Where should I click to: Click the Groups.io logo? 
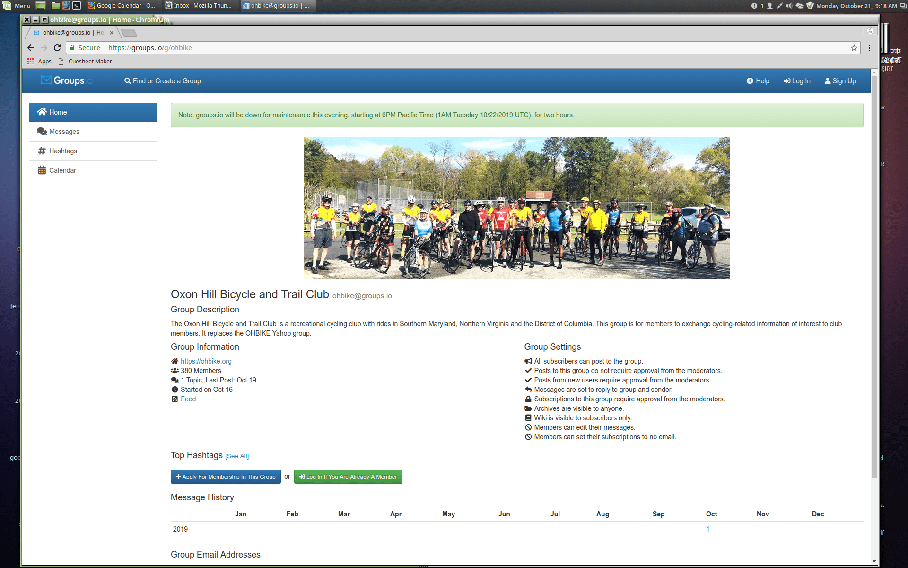[x=66, y=80]
